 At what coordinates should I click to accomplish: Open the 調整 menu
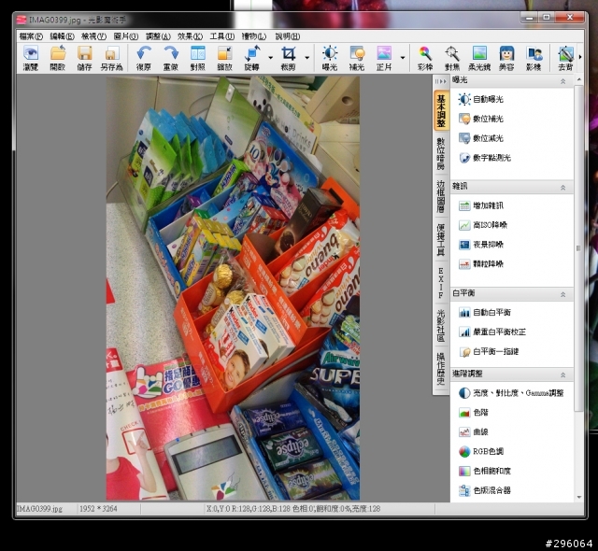[x=158, y=36]
